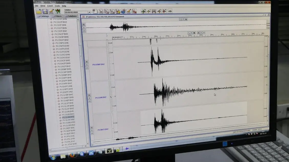The width and height of the screenshot is (289, 162).
Task: Click the red-X delete picks toolbar icon
Action: (x=134, y=11)
